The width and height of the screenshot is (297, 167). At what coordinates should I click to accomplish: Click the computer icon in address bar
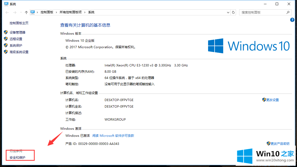click(x=33, y=12)
